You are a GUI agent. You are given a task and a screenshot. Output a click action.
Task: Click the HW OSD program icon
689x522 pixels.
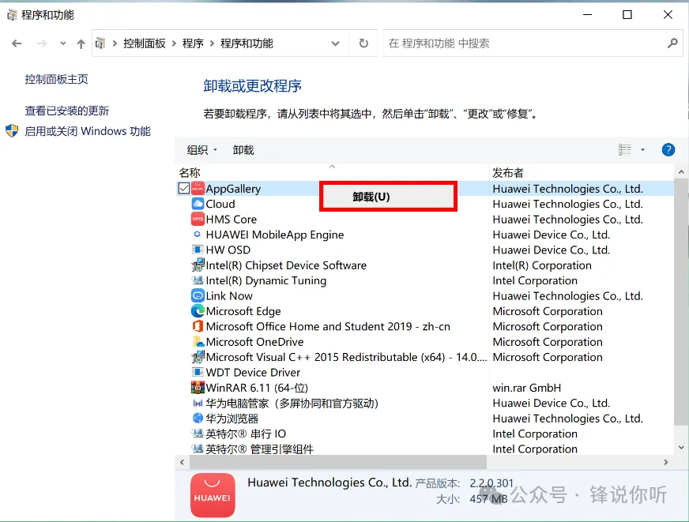coord(198,250)
